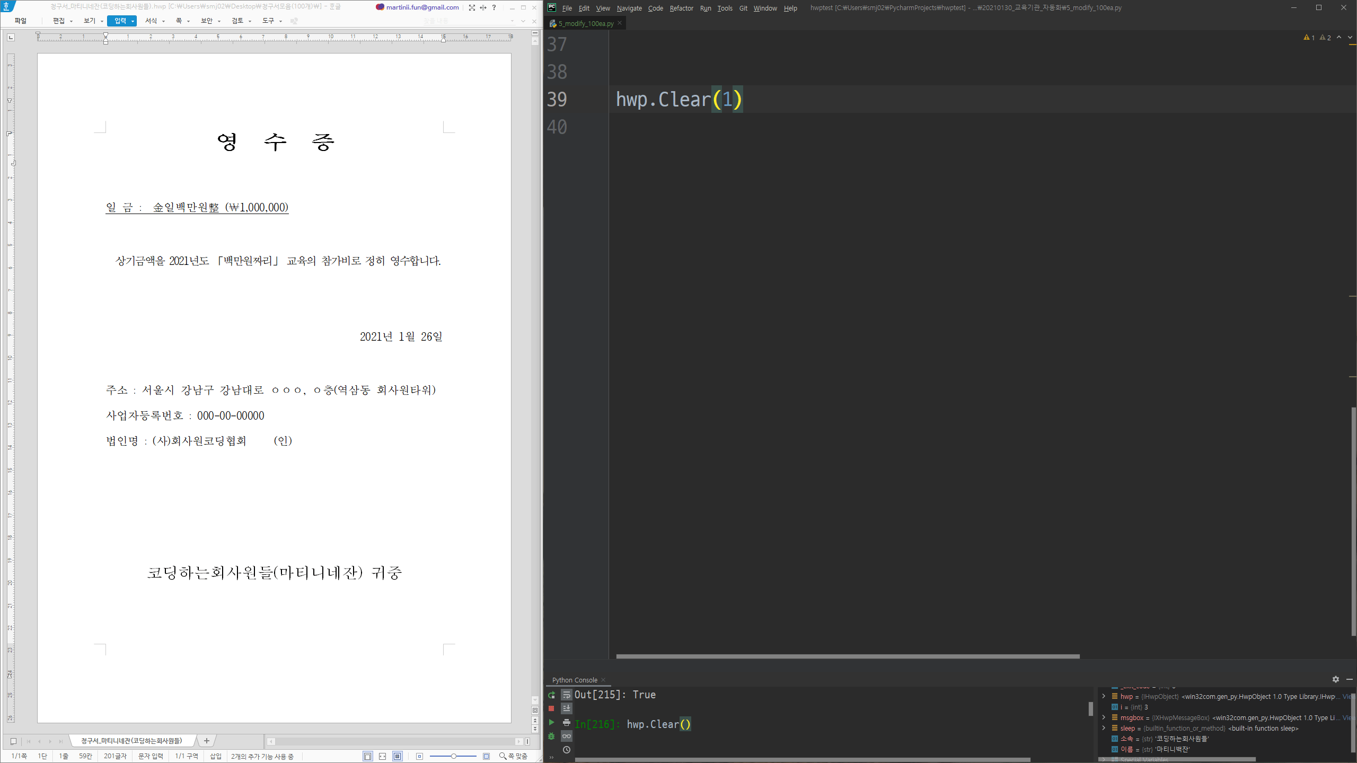Viewport: 1357px width, 763px height.
Task: Rerun the Python console
Action: coord(551,695)
